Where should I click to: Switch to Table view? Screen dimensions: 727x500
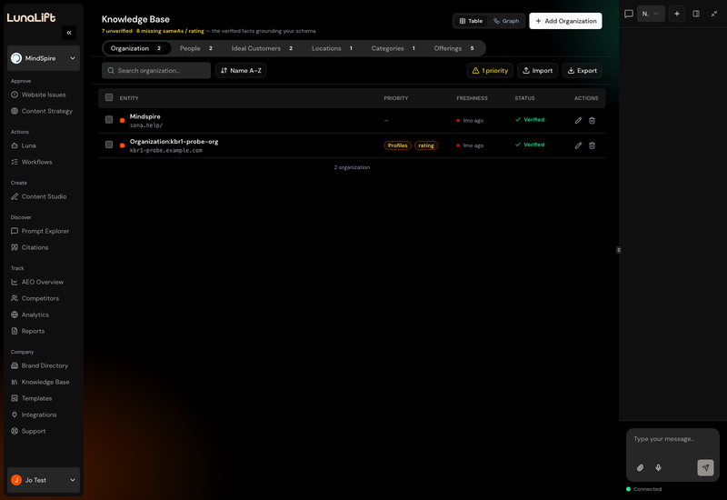(x=471, y=21)
